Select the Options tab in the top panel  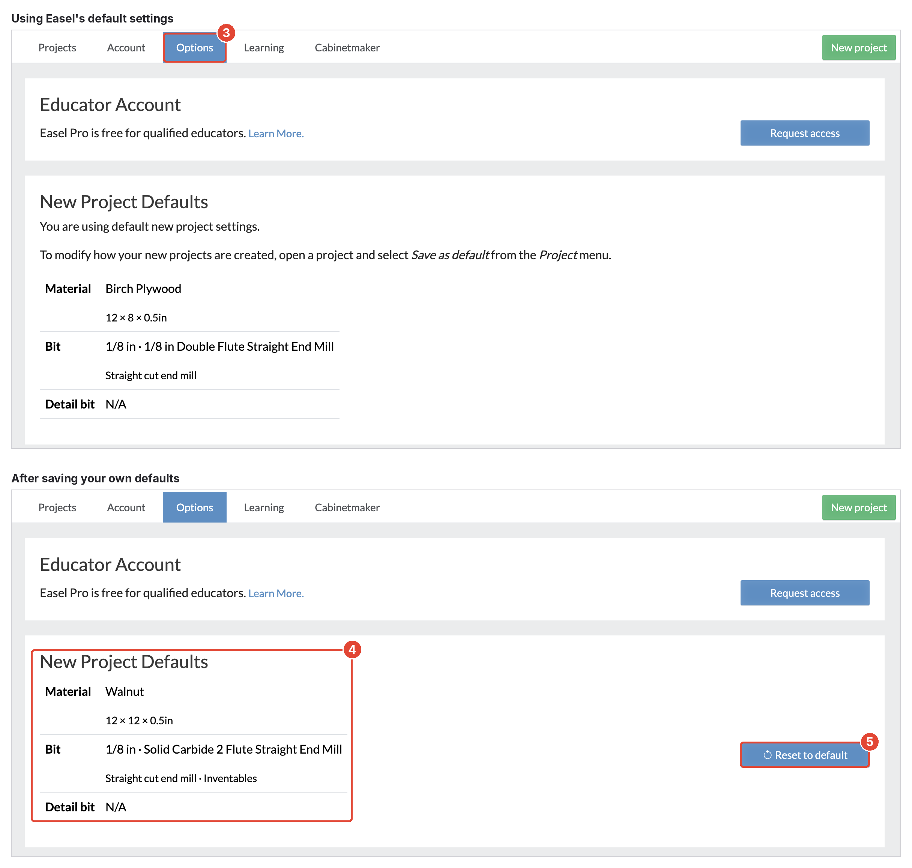click(194, 48)
